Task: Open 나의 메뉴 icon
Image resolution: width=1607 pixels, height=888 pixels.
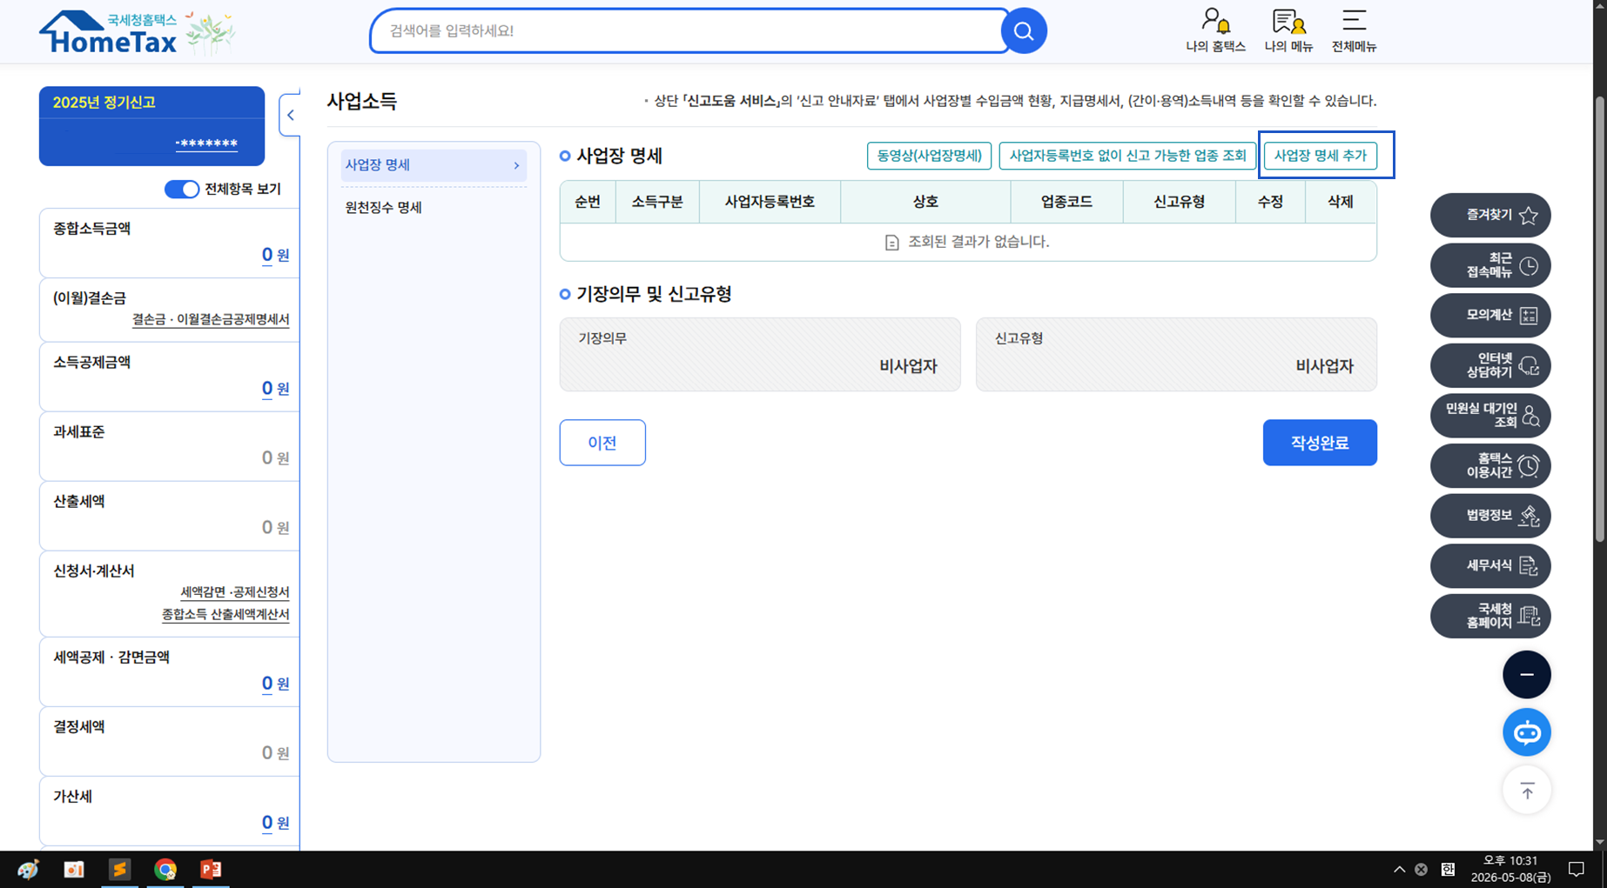Action: [x=1288, y=31]
